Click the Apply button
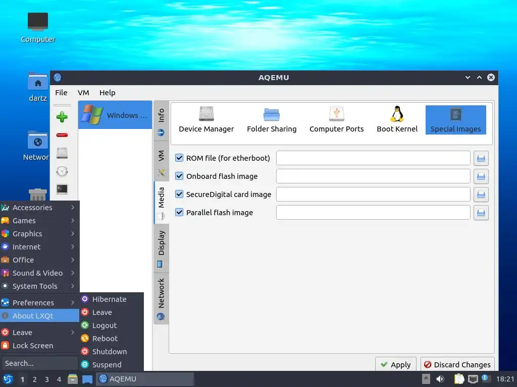This screenshot has height=387, width=517. [396, 364]
